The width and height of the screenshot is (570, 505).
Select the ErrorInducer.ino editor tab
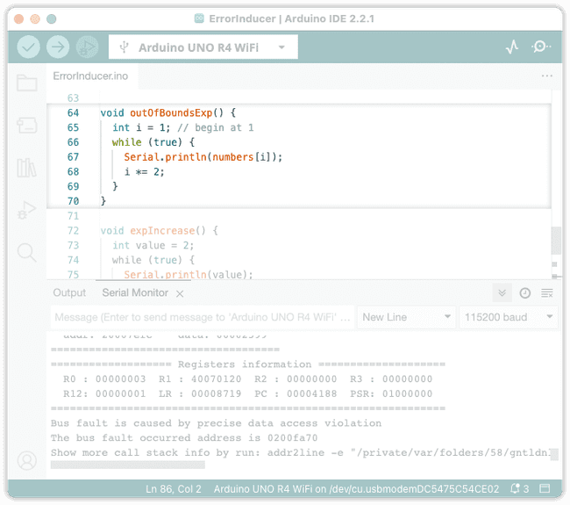(90, 76)
